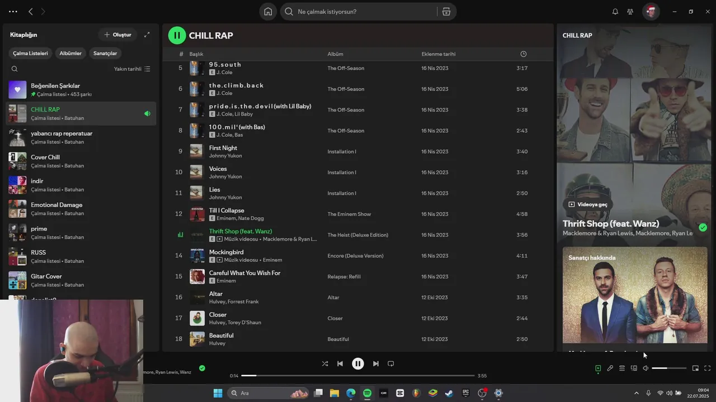Open the user profile avatar menu
The width and height of the screenshot is (716, 402).
pyautogui.click(x=651, y=12)
